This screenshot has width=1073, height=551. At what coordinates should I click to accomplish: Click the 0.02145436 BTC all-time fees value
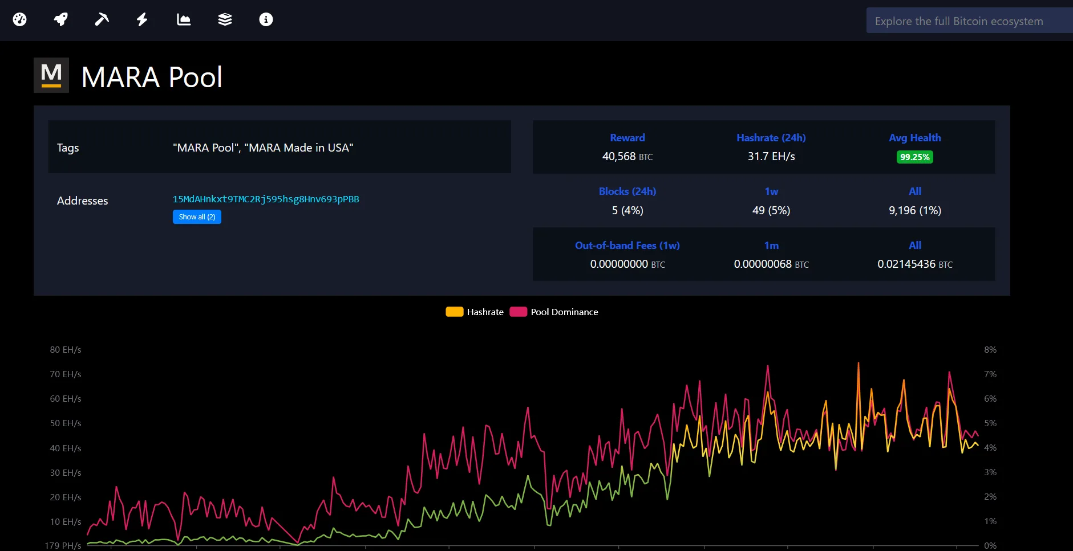coord(915,264)
